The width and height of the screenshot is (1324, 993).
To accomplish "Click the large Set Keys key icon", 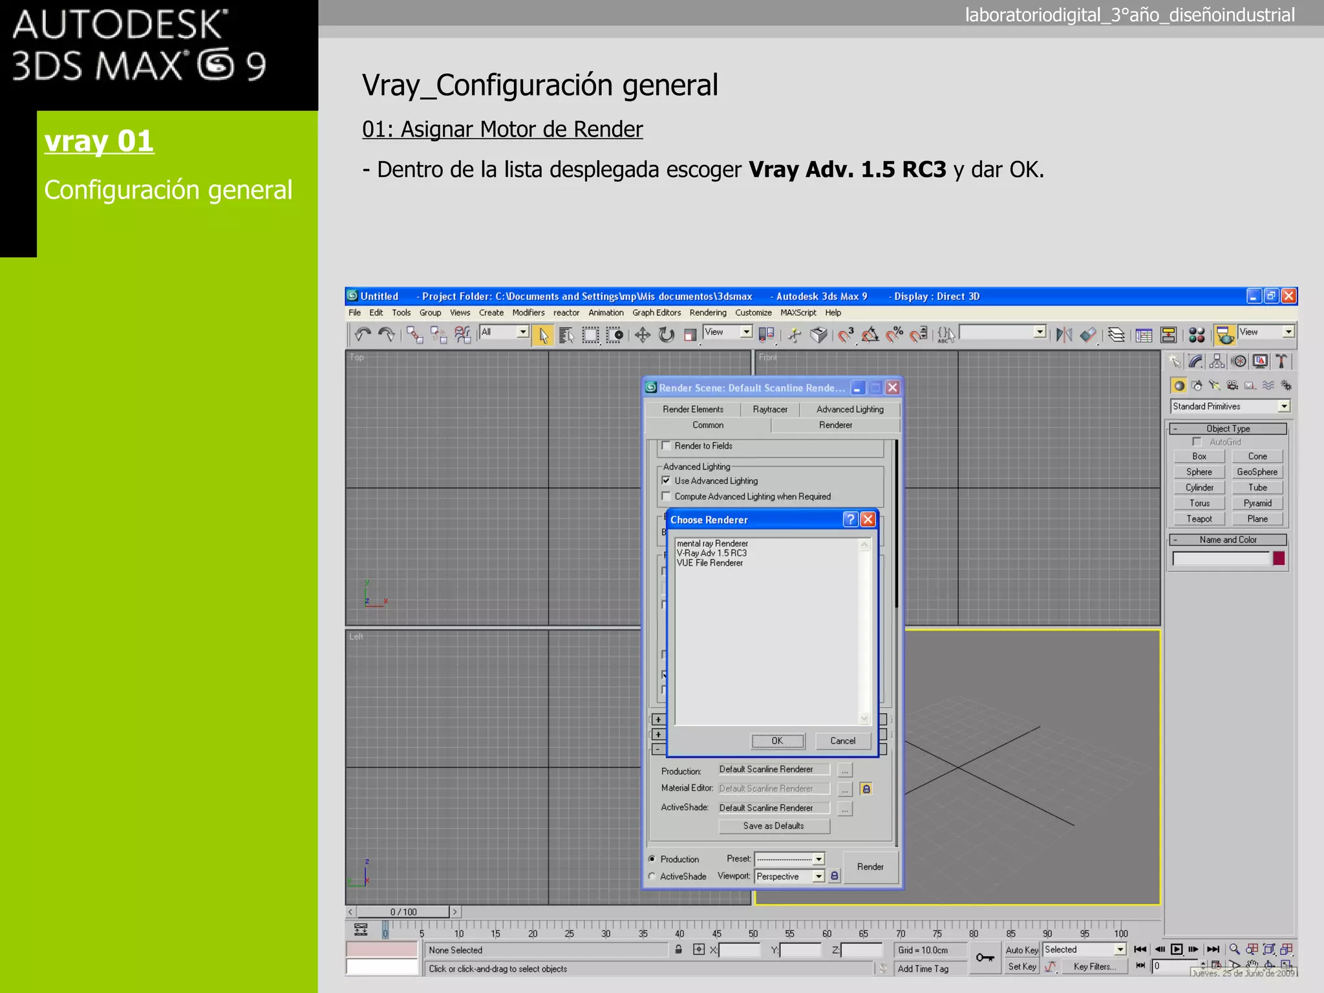I will [x=985, y=957].
